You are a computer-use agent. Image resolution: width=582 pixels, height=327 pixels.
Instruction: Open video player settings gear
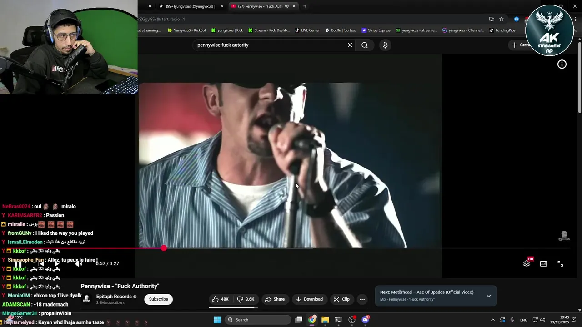tap(527, 263)
